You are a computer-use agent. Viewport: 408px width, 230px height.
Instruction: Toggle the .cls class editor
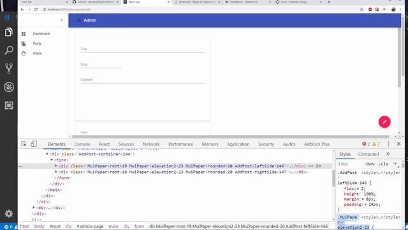pos(383,164)
